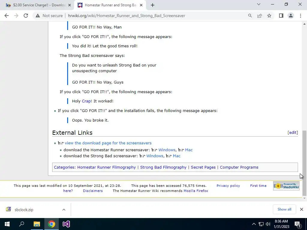The image size is (307, 230).
Task: Open the Categories link
Action: pos(64,167)
